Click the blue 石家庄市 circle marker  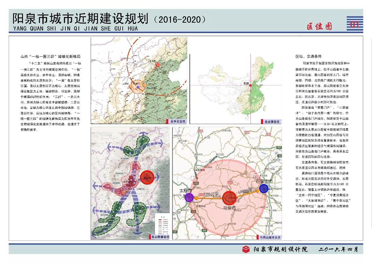click(x=264, y=188)
